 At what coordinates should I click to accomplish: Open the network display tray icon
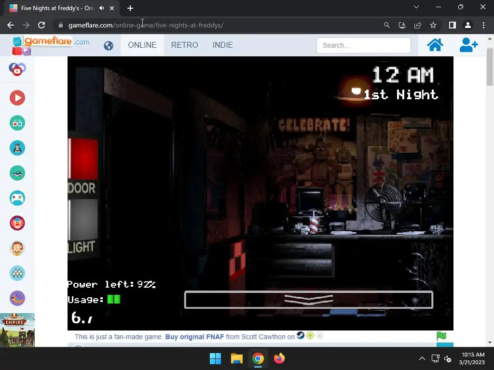pos(436,358)
